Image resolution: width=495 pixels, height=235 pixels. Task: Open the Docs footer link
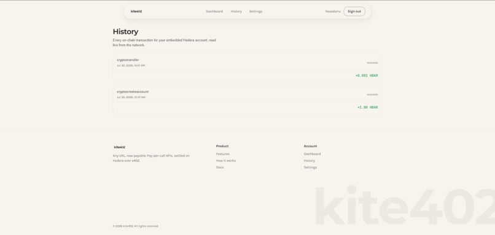pos(220,168)
